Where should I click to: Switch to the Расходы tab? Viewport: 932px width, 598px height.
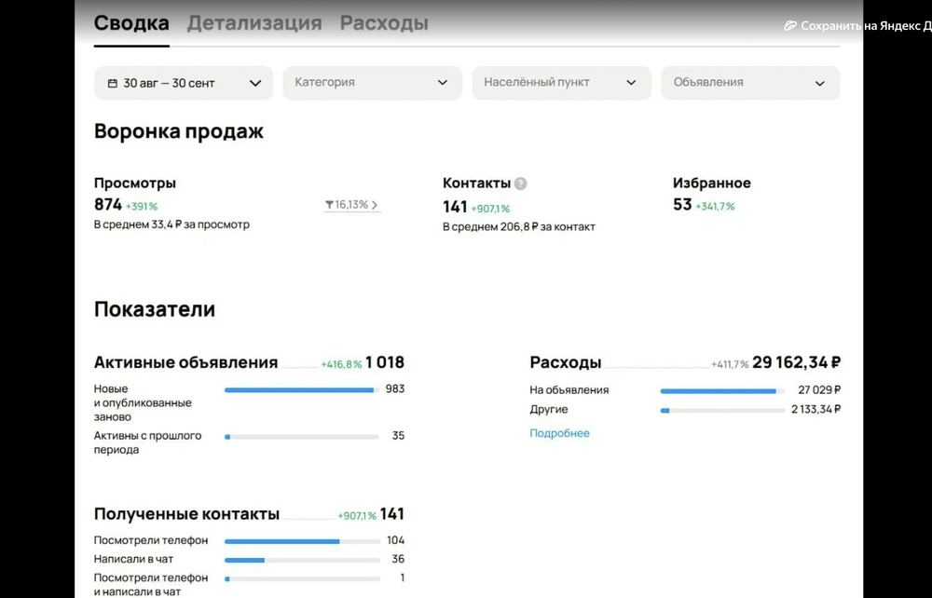384,23
